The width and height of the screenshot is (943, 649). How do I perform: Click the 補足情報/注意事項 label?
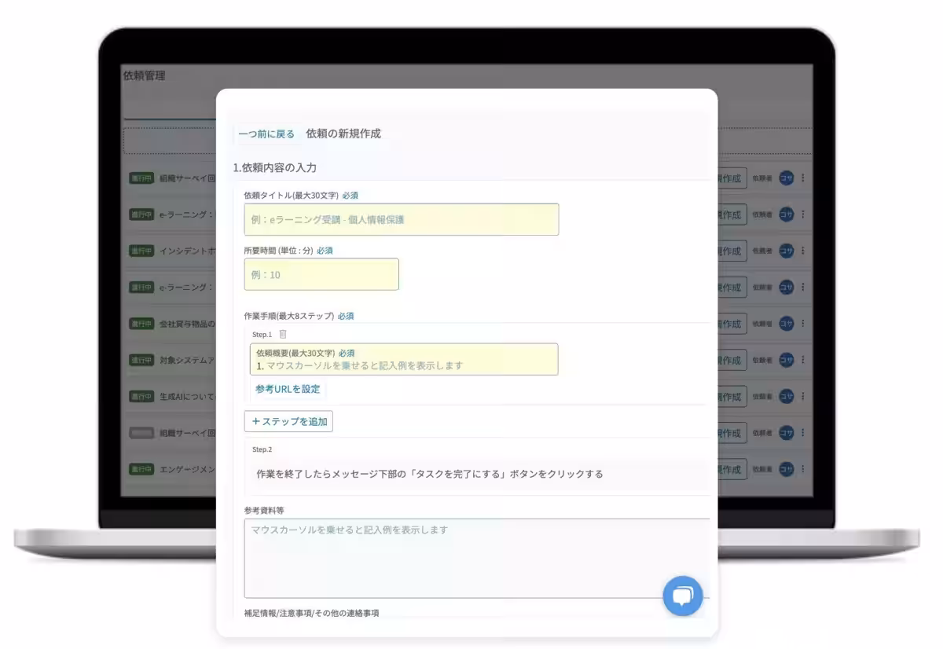311,613
